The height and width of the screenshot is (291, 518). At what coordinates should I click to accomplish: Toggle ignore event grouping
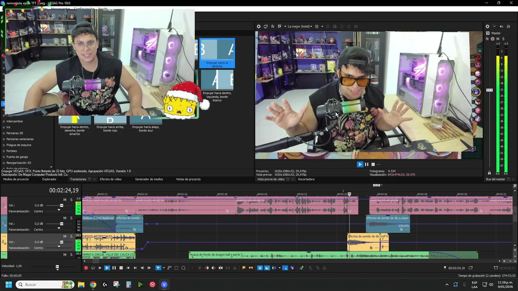(292, 268)
